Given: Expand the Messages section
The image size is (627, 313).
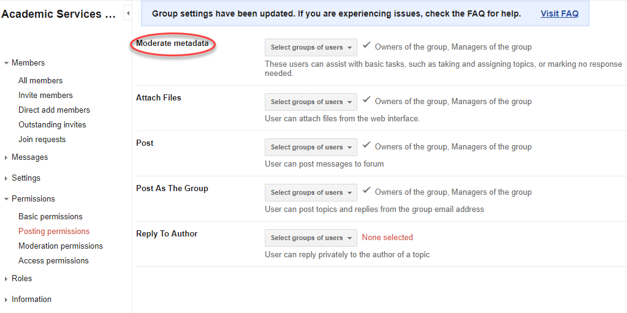Looking at the screenshot, I should pos(6,157).
